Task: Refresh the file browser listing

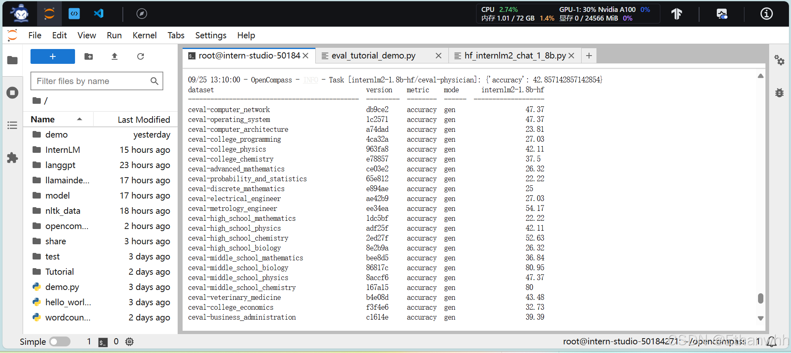Action: point(141,56)
